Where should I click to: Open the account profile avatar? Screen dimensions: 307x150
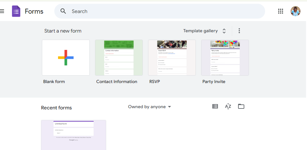point(295,11)
